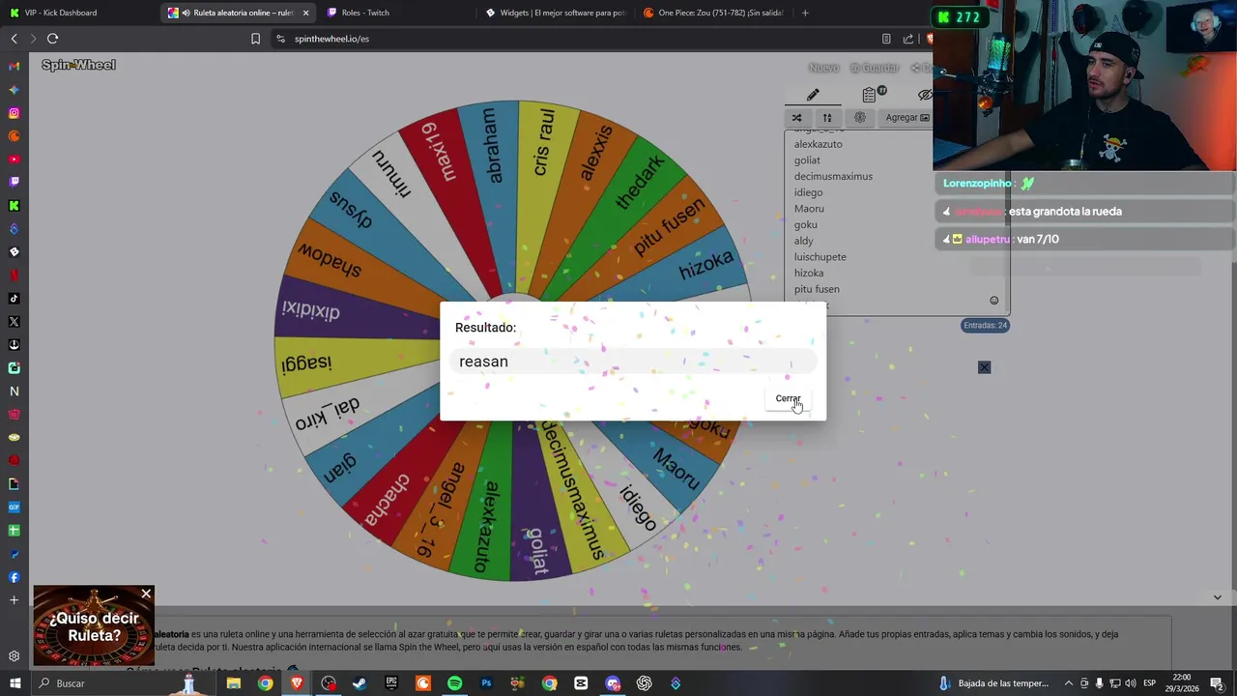Toggle the crossed-eye hide entries icon
This screenshot has width=1237, height=696.
click(925, 95)
